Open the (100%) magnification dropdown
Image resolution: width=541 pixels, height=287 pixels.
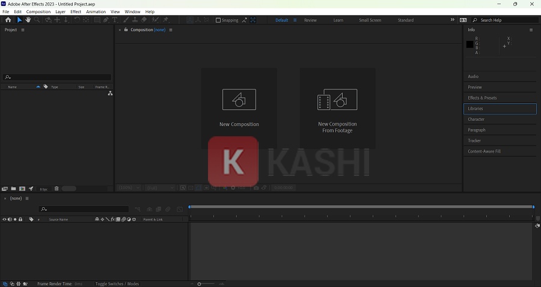click(129, 188)
